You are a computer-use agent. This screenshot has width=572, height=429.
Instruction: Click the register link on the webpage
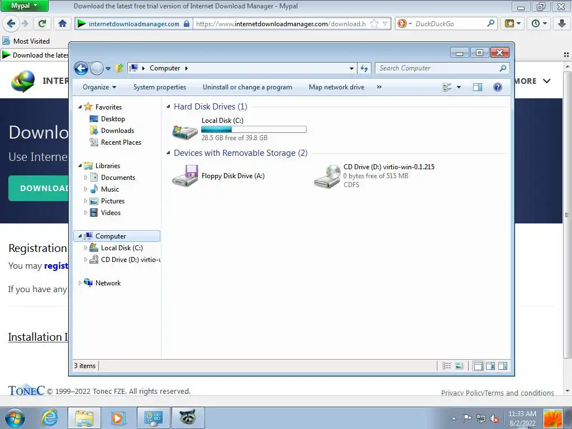[56, 266]
